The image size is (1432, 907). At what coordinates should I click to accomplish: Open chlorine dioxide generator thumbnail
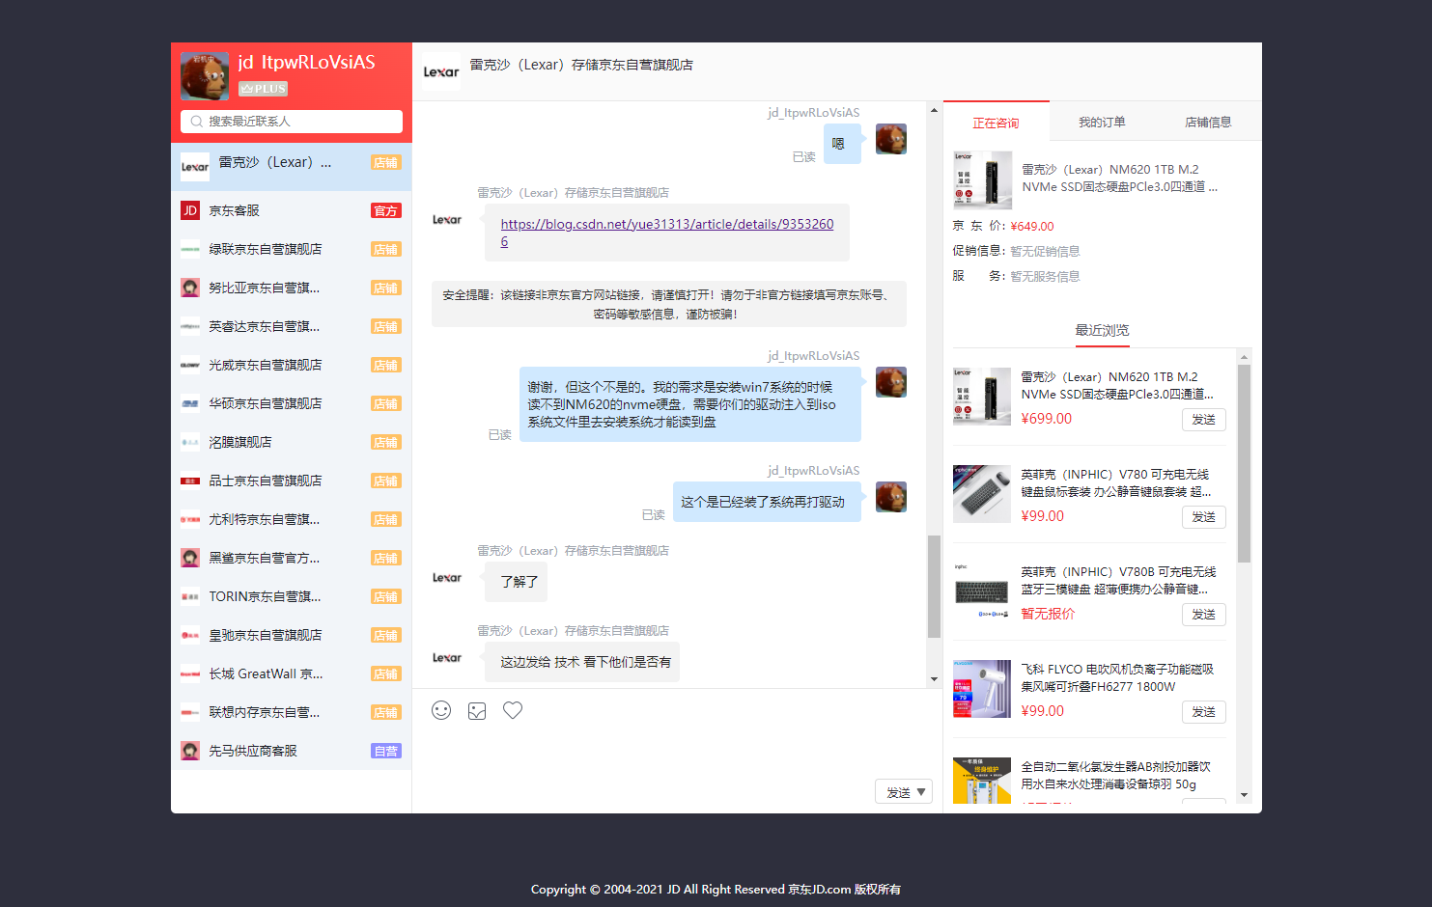click(982, 781)
